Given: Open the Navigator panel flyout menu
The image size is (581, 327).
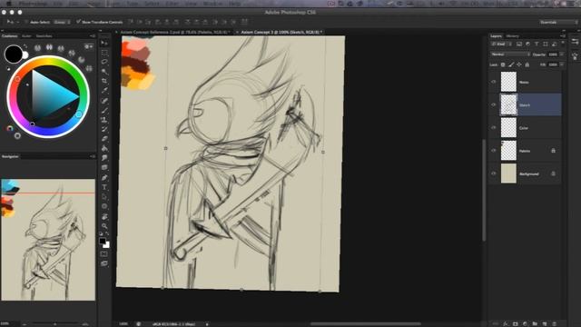Looking at the screenshot, I should [93, 156].
